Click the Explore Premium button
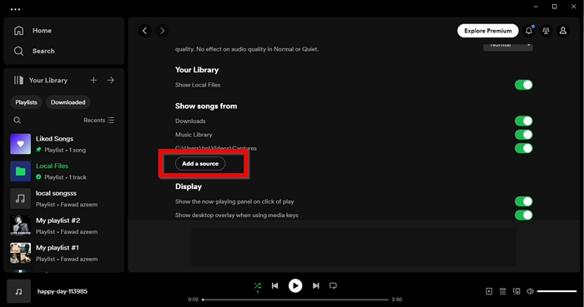The image size is (584, 307). (x=488, y=31)
